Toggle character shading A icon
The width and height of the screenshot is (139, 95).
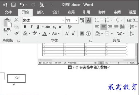click(82, 34)
